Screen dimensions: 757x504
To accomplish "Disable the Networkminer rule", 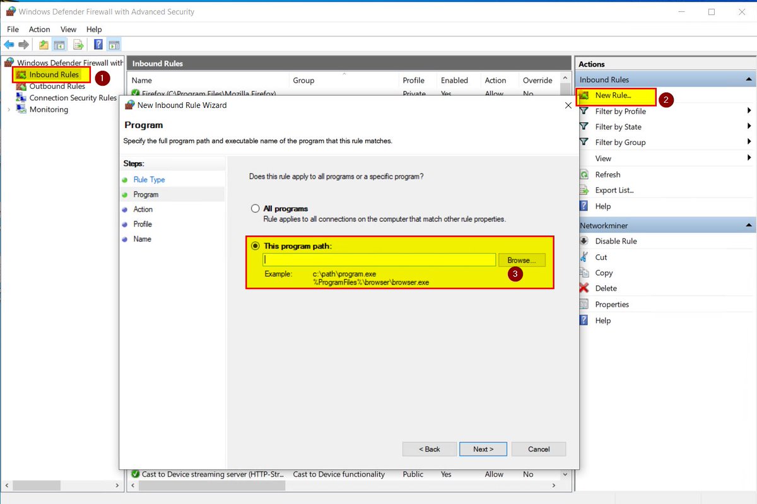I will pos(616,240).
